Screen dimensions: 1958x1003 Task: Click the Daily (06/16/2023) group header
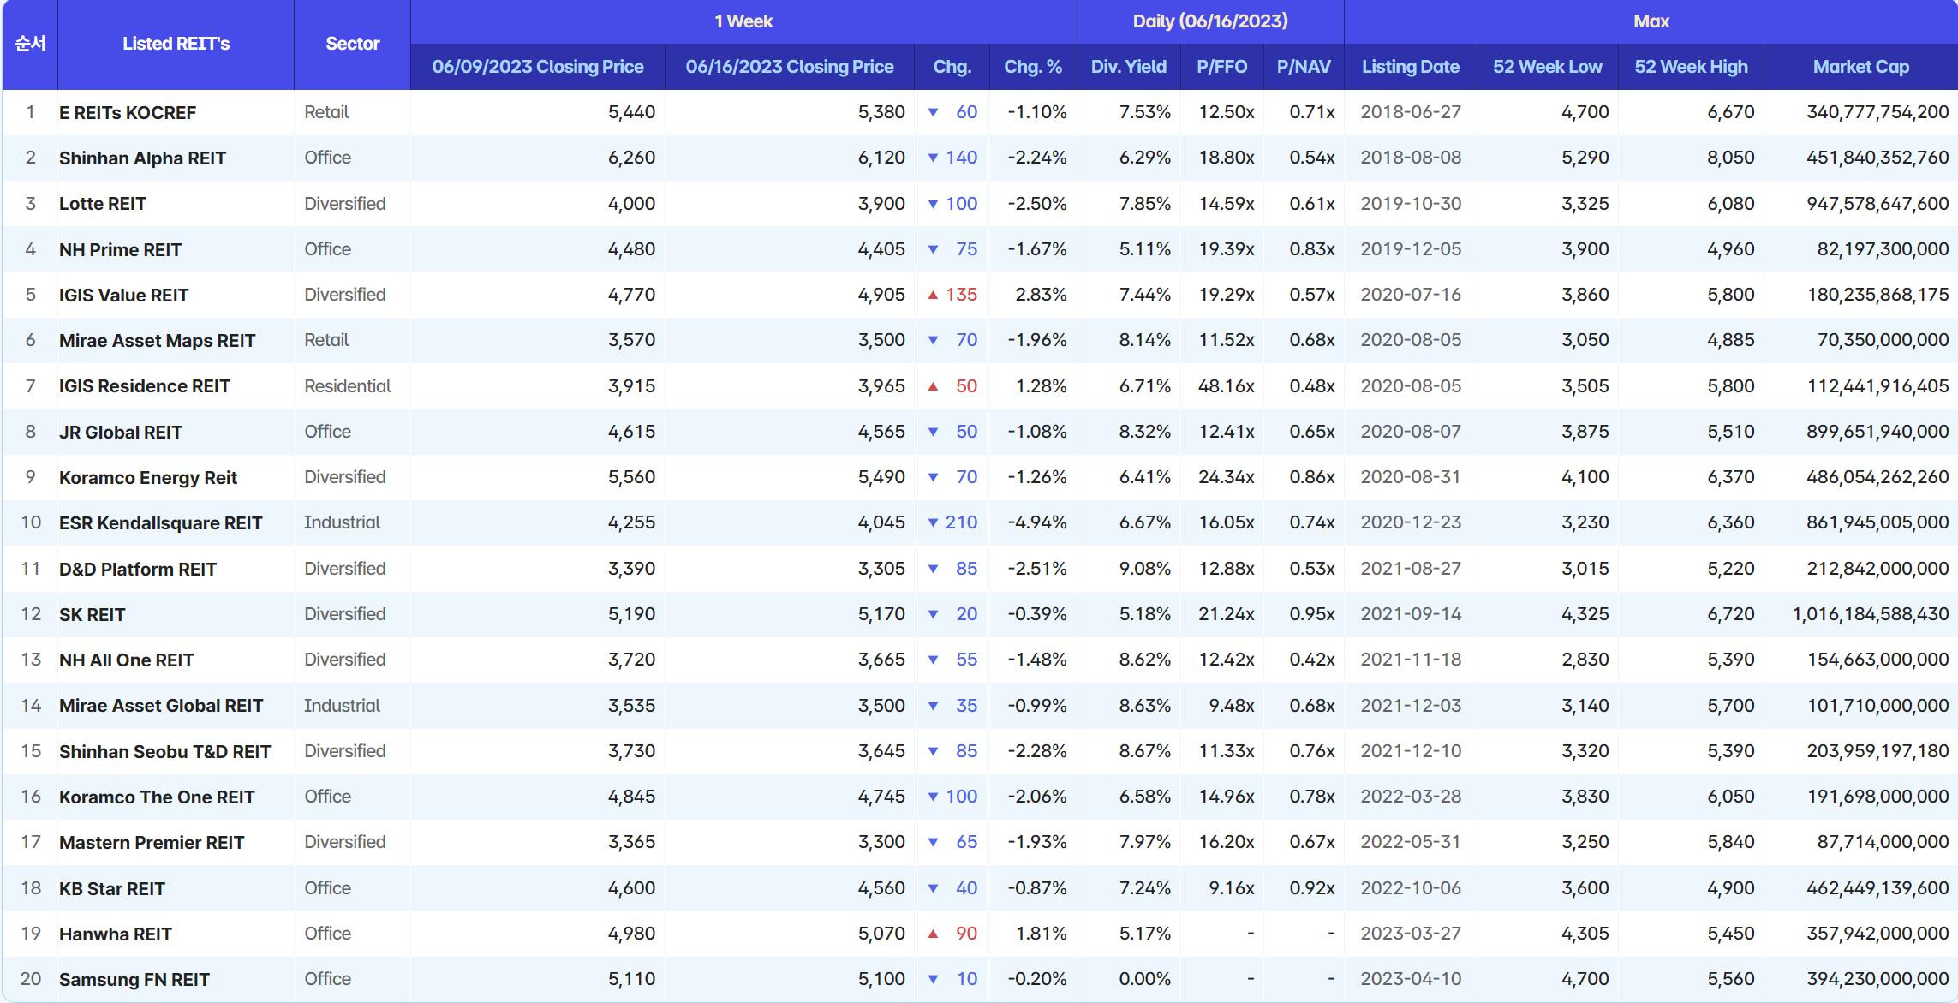pos(1210,21)
